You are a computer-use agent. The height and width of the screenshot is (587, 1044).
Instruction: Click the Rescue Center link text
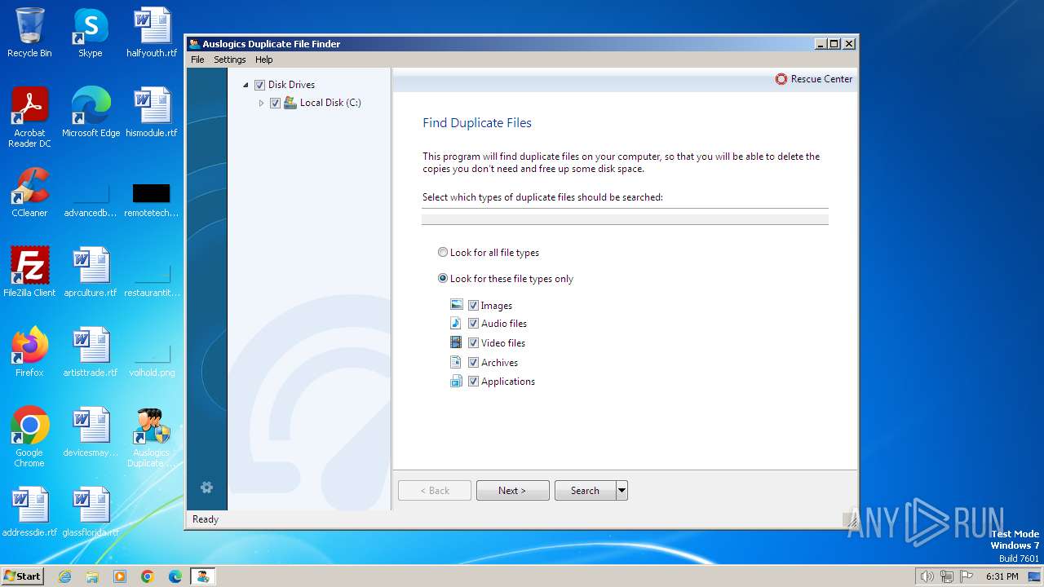tap(821, 79)
